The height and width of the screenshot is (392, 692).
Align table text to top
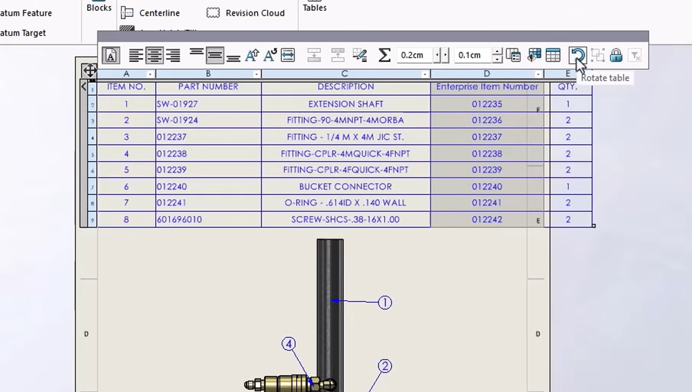click(x=197, y=53)
